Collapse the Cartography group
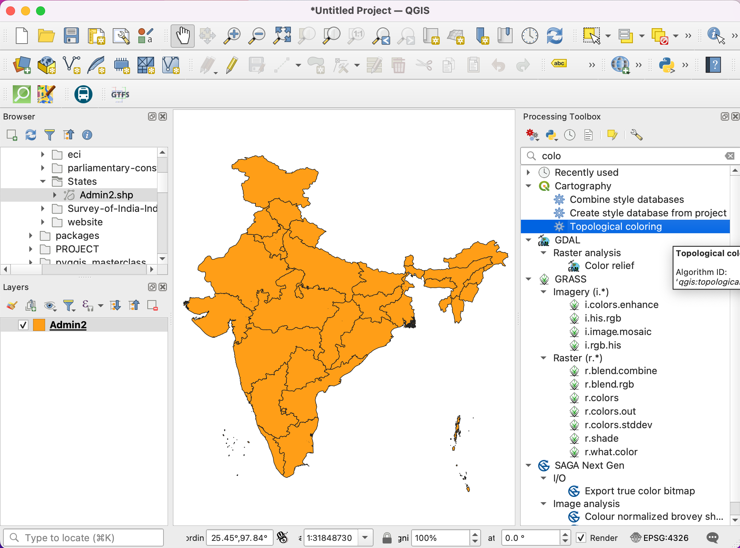The width and height of the screenshot is (740, 548). point(529,186)
